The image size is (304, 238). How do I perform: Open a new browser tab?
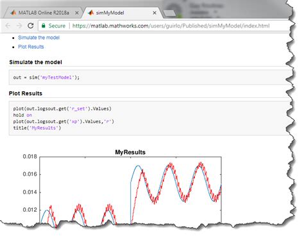[x=169, y=13]
